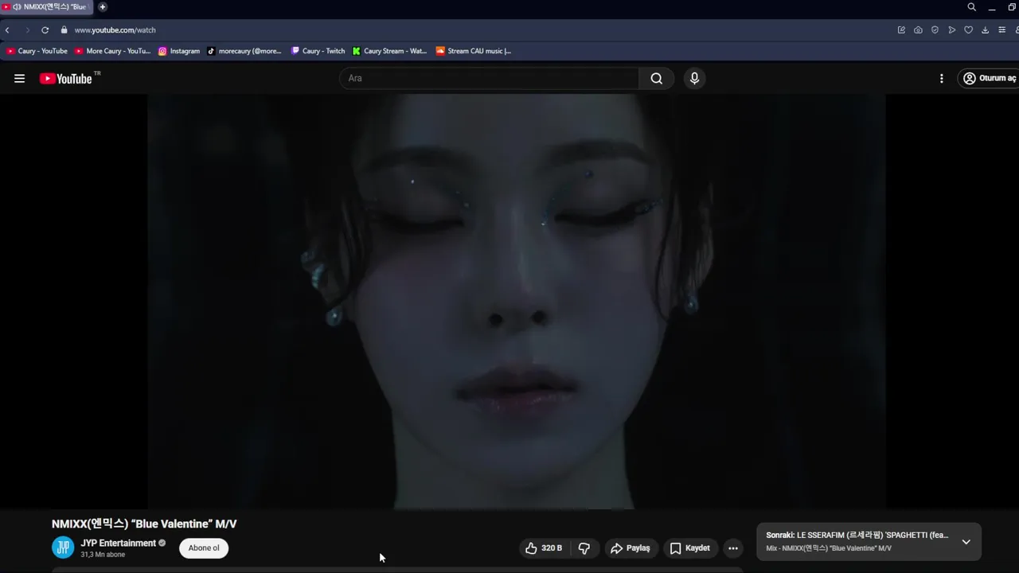This screenshot has height=573, width=1019.
Task: Open the shield privacy protection icon
Action: point(935,30)
